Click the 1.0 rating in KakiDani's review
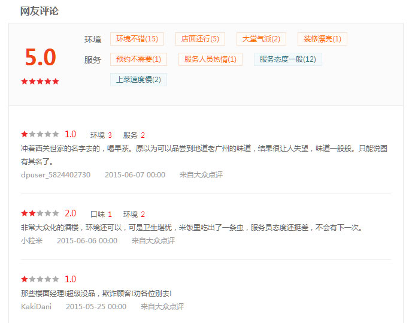 (71, 279)
